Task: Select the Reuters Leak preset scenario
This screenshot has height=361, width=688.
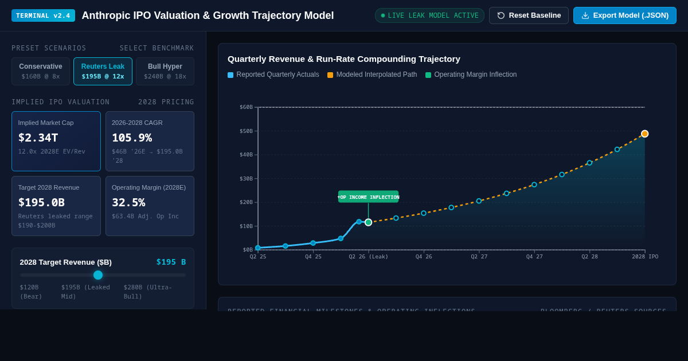Action: pyautogui.click(x=103, y=71)
